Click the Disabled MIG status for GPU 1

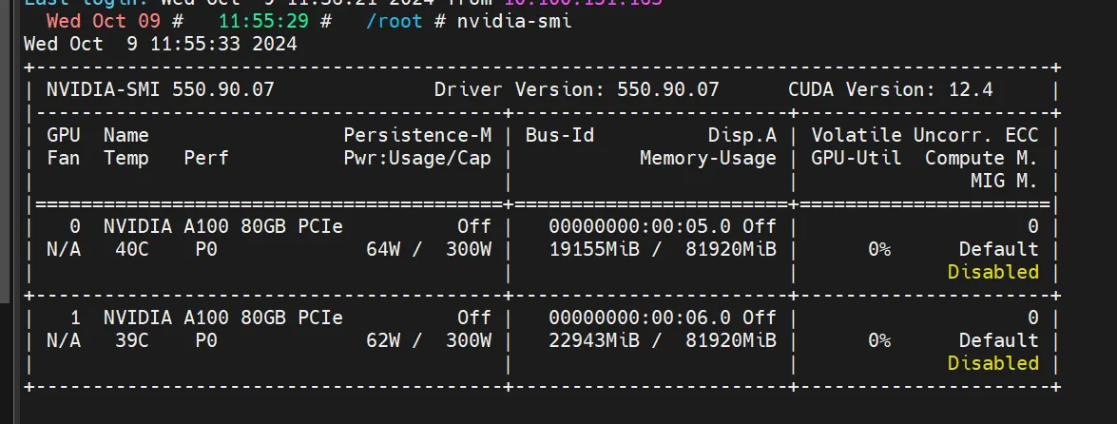993,363
